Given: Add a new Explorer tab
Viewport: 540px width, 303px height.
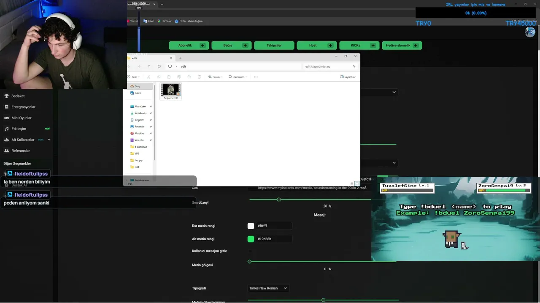Looking at the screenshot, I should (180, 58).
